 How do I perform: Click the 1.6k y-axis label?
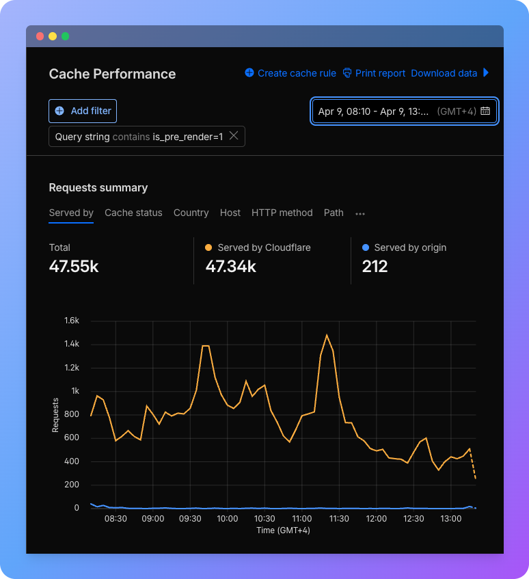coord(72,320)
